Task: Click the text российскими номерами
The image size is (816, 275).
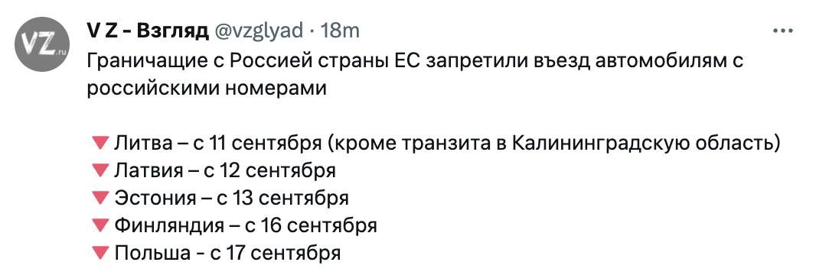Action: click(x=206, y=89)
